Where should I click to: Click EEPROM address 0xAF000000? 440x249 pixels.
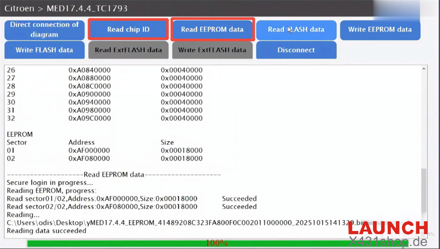coord(89,150)
